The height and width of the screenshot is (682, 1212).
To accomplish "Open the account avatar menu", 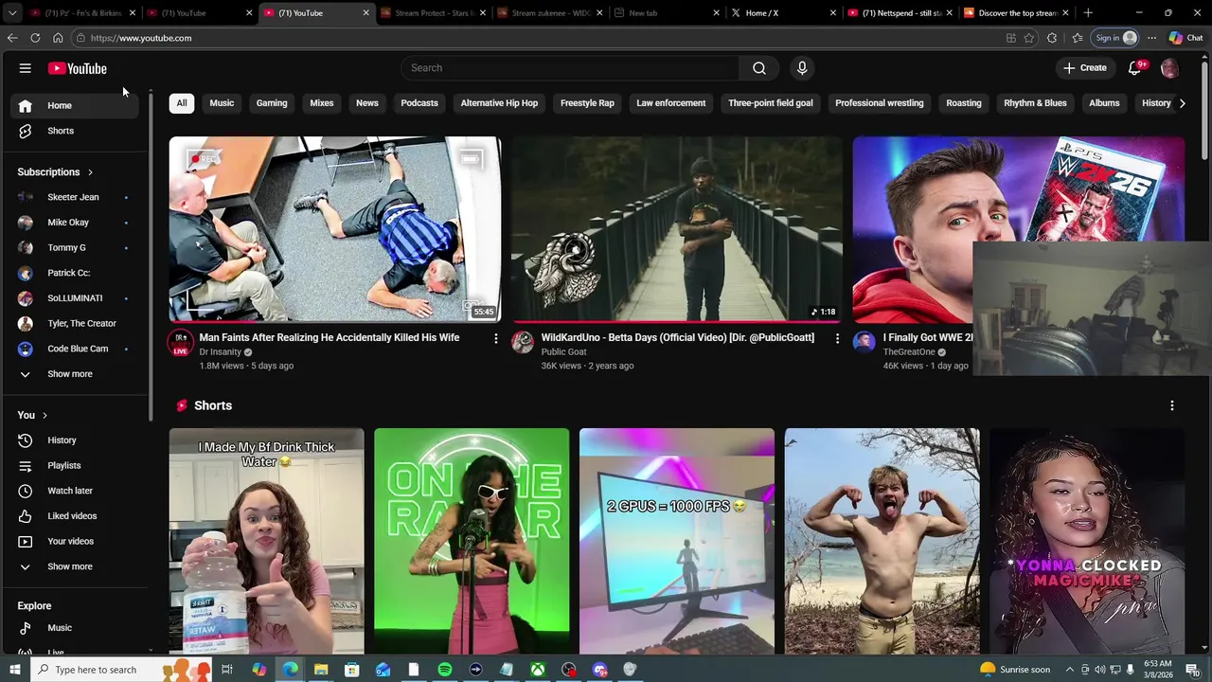I will 1169,68.
